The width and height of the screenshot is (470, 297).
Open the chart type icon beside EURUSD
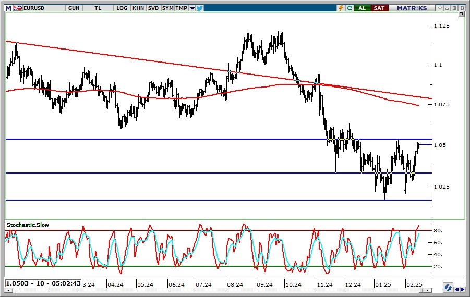pyautogui.click(x=18, y=8)
